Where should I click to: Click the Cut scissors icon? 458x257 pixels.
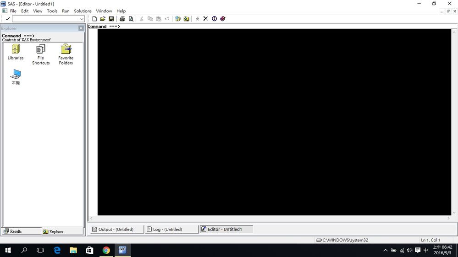click(142, 19)
